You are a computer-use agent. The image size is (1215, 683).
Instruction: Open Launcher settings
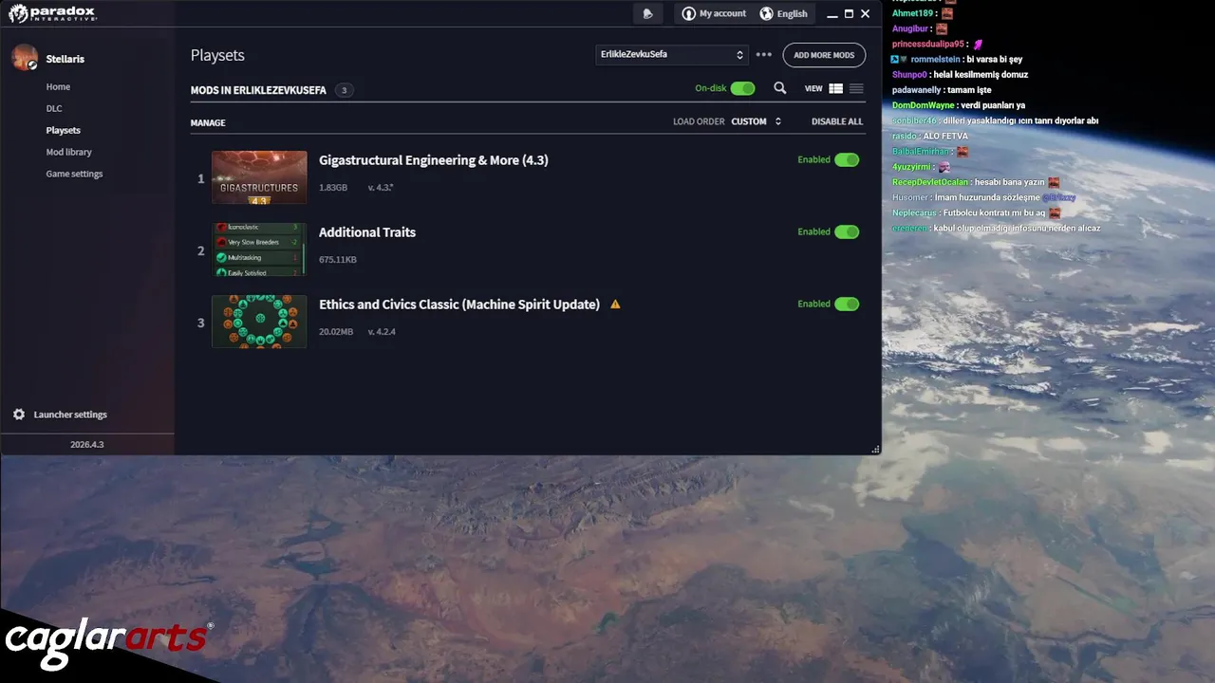[x=70, y=415]
